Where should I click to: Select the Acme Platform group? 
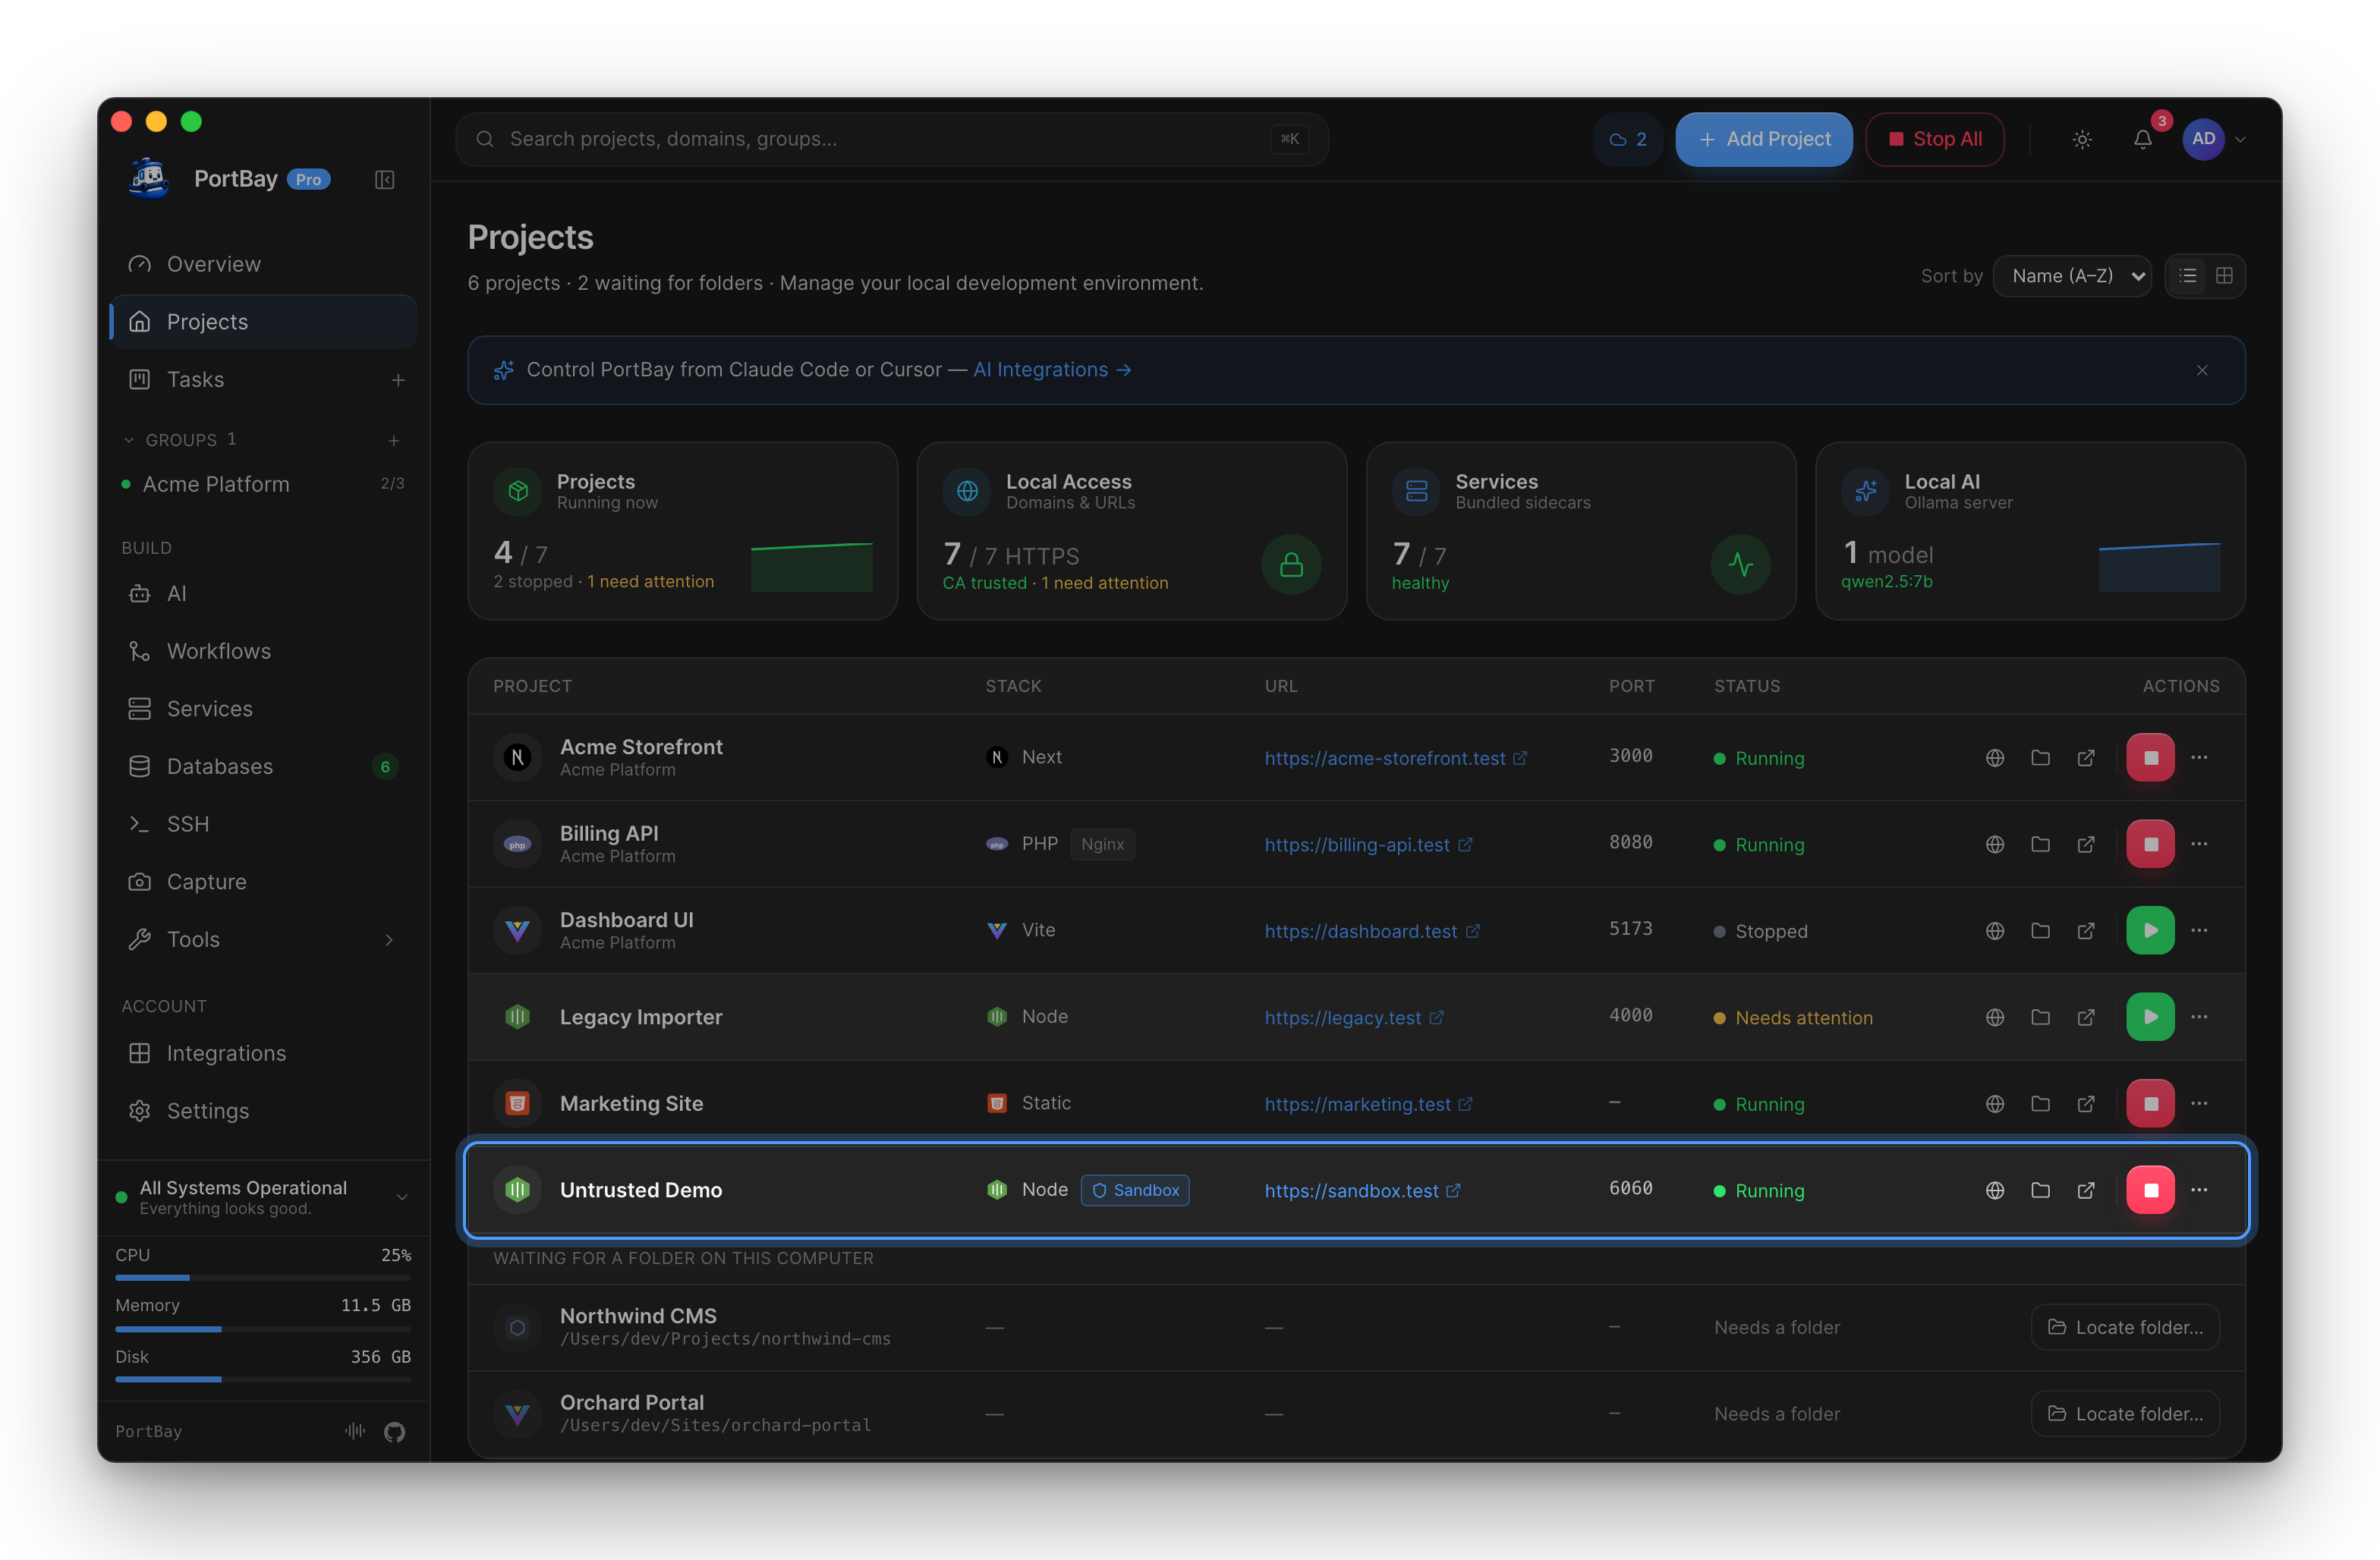pos(263,484)
